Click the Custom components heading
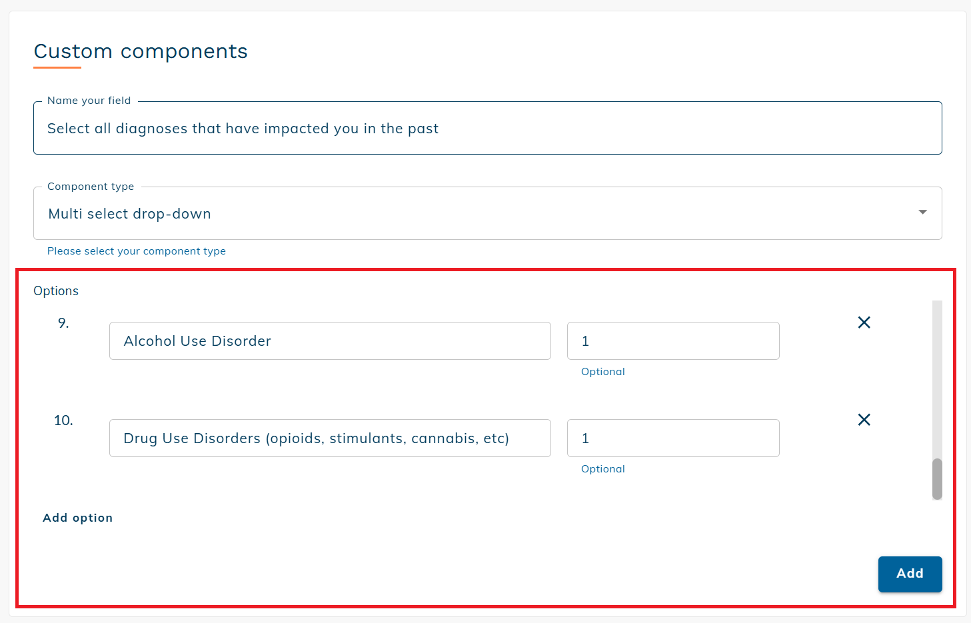This screenshot has width=971, height=625. [141, 51]
